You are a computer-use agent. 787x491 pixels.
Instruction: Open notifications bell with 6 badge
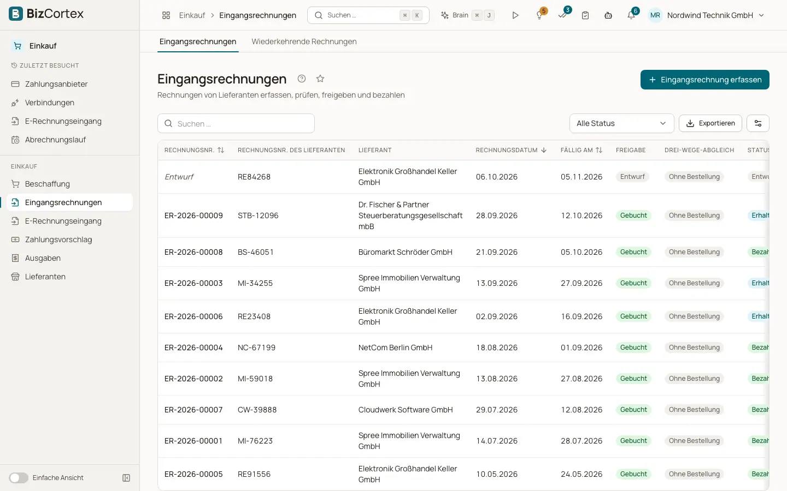point(631,15)
